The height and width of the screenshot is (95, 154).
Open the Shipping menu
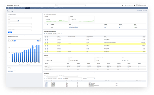pyautogui.click(x=22, y=8)
